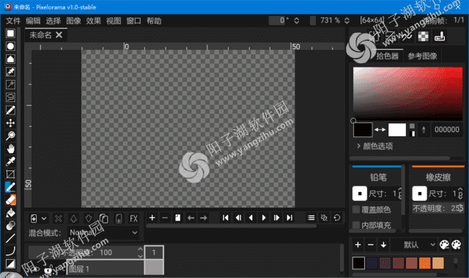
Task: Play the animation backwards
Action: [x=251, y=218]
